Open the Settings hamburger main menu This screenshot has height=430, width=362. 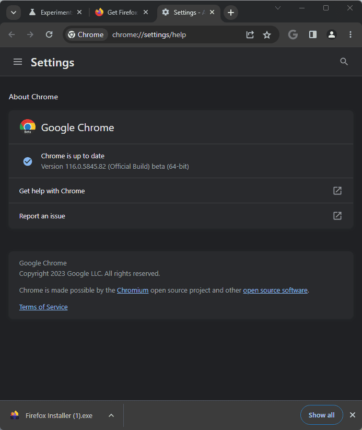(18, 62)
